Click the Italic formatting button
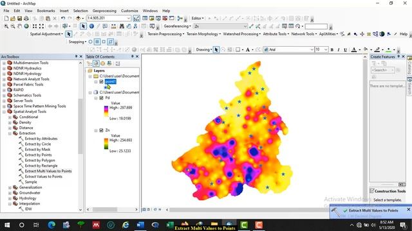The width and height of the screenshot is (412, 231). 339,50
